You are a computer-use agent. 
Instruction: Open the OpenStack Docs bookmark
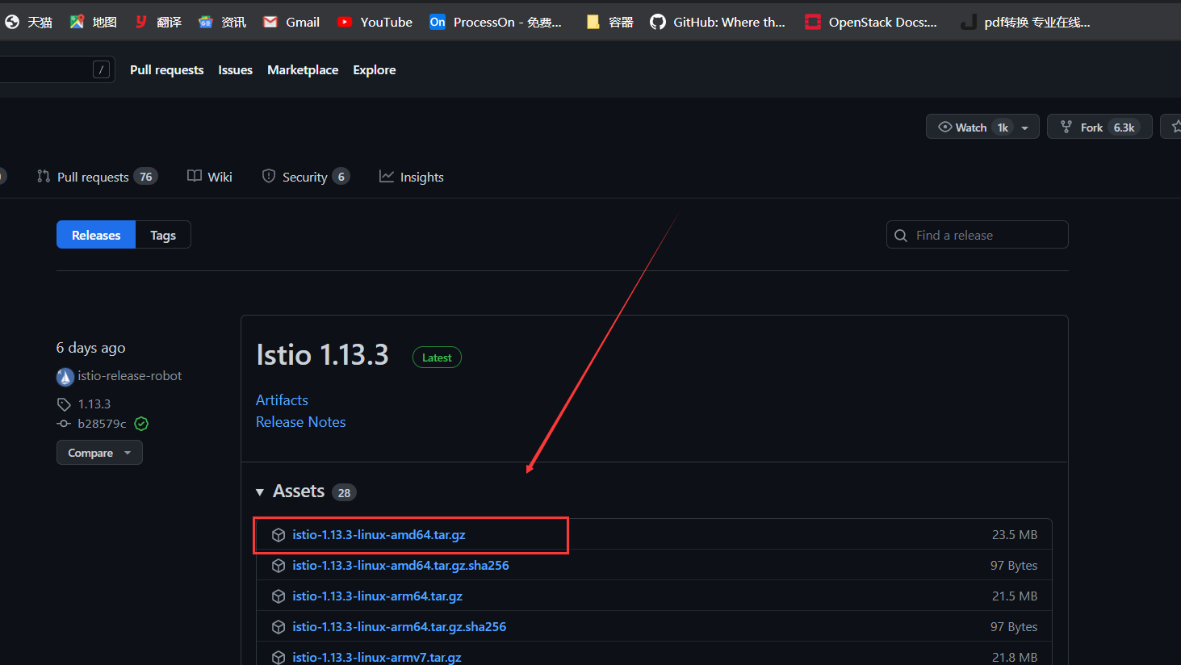871,22
